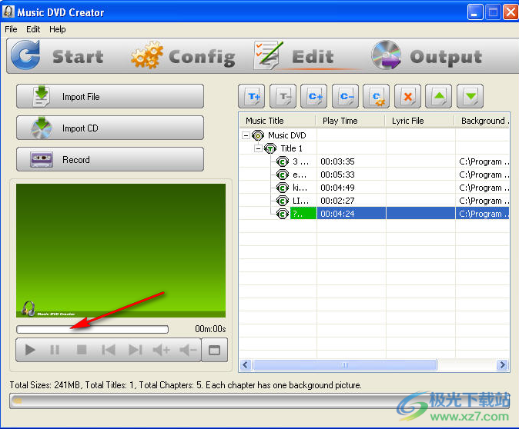519x429 pixels.
Task: Click the Remove Title (T-) toolbar icon
Action: click(283, 96)
